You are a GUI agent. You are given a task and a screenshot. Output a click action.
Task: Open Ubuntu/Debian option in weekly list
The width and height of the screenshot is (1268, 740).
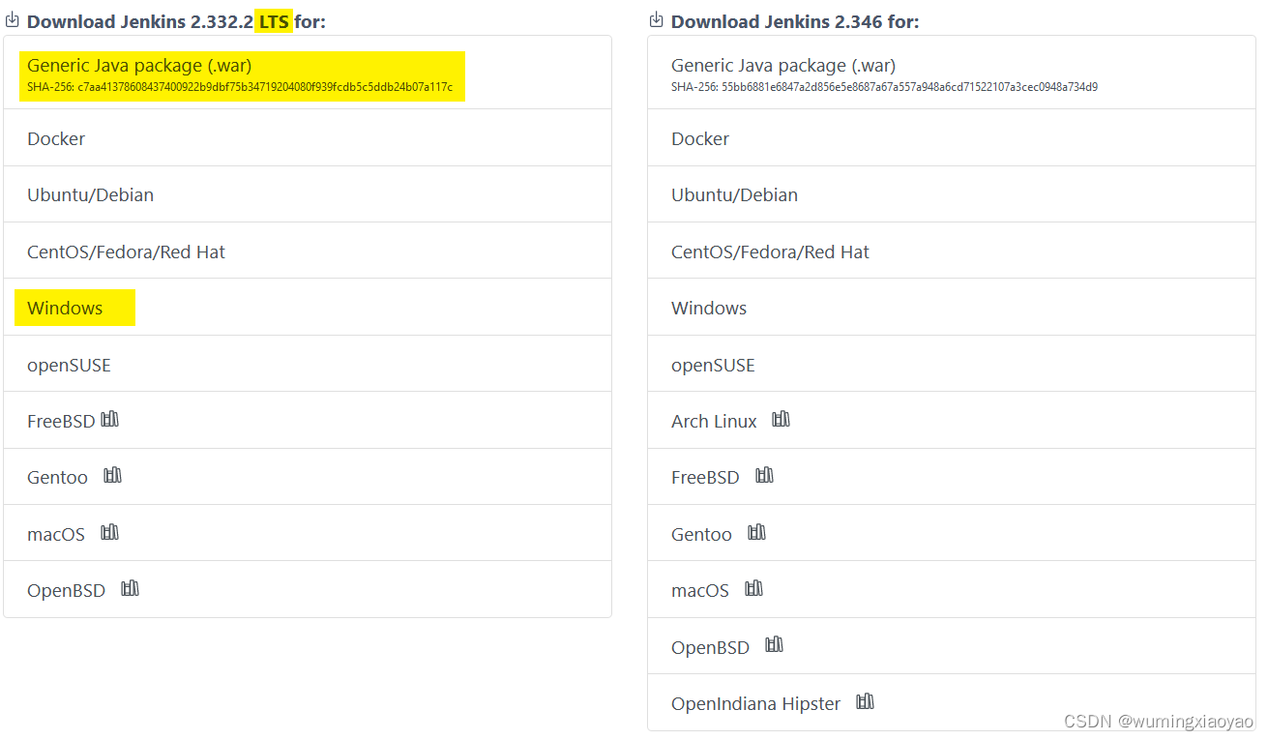(x=952, y=194)
